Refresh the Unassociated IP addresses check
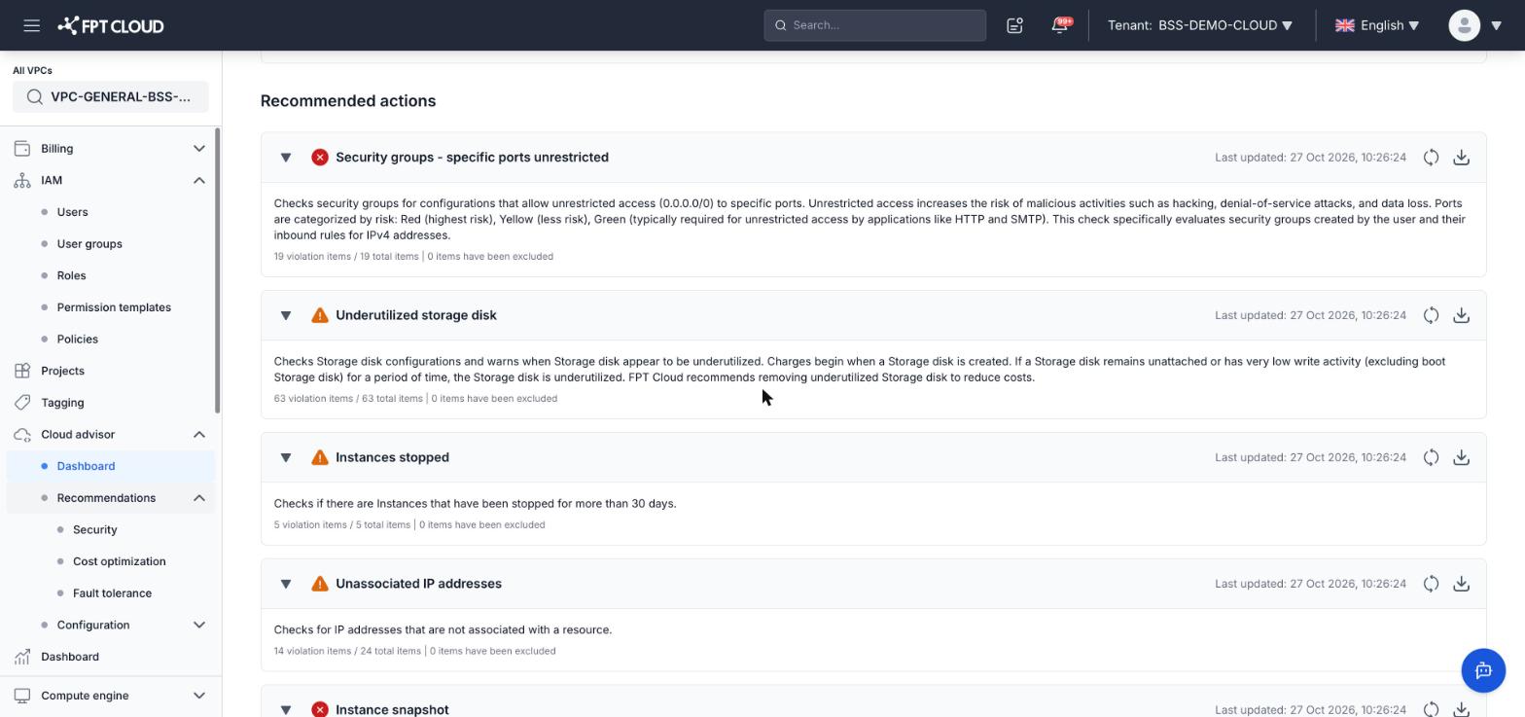Viewport: 1525px width, 717px height. click(1431, 584)
